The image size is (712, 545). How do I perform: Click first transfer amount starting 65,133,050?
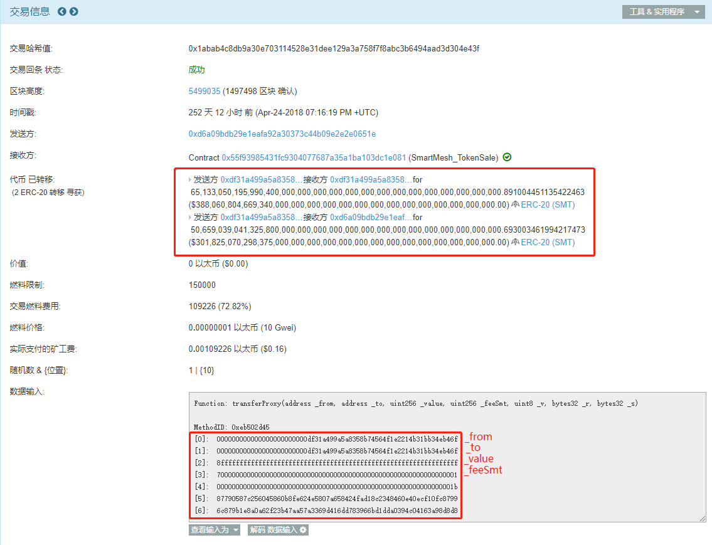point(387,193)
